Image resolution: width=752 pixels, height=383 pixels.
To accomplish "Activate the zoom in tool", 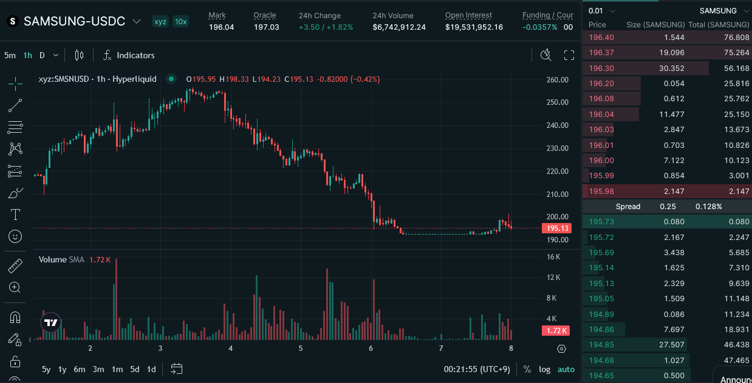I will coord(15,287).
